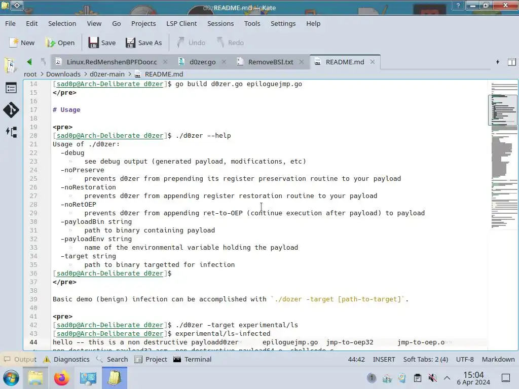Viewport: 519px width, 389px height.
Task: Close the d0zer.go tab
Action: coord(224,62)
